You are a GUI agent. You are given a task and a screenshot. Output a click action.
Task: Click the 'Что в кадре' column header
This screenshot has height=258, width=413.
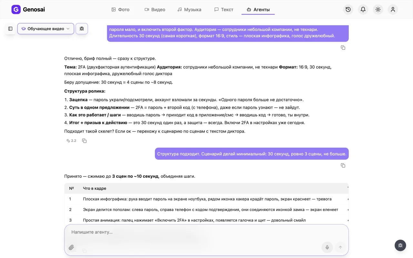point(95,188)
